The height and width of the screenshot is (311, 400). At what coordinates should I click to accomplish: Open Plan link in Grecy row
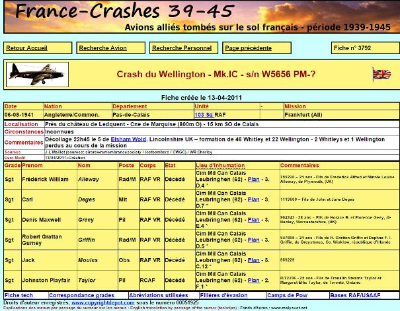point(254,220)
